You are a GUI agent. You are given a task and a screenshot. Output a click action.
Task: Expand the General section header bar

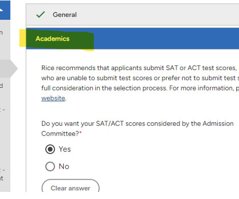[133, 15]
